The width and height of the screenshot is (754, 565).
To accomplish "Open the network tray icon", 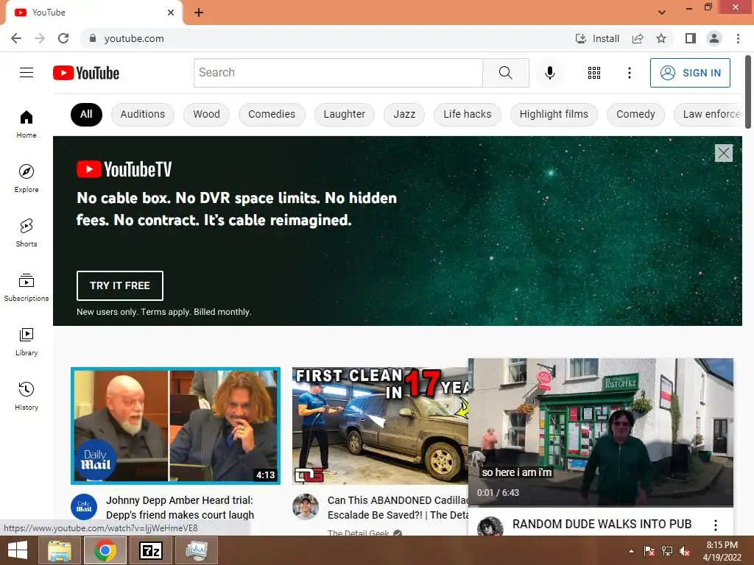I will tap(667, 551).
